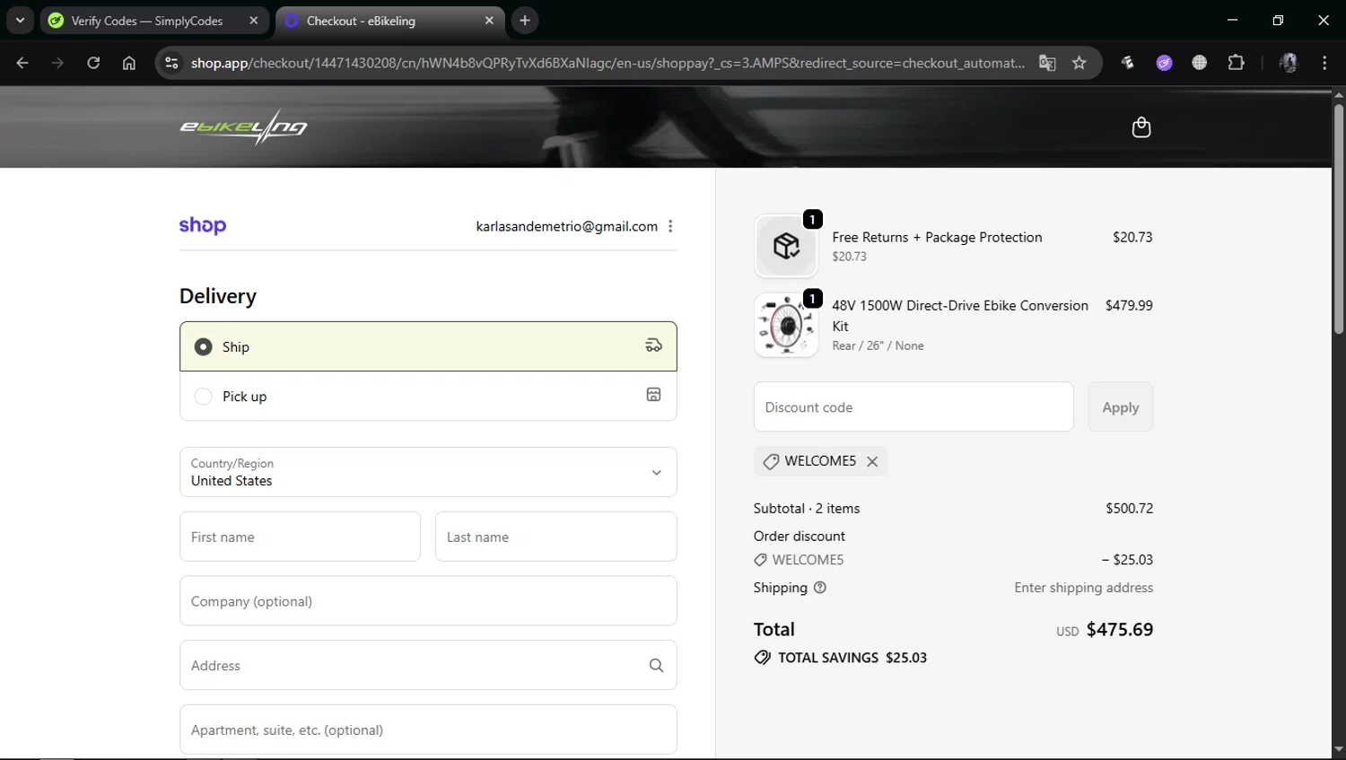Click the karlasandemetrio@gmail.com email text
Viewport: 1346px width, 760px height.
pos(567,226)
